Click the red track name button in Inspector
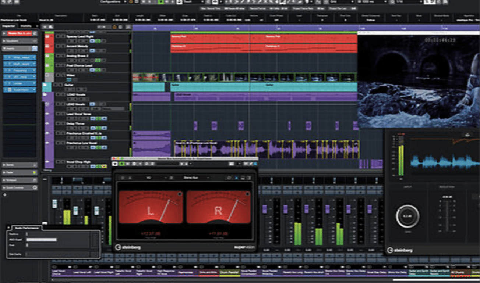 point(20,33)
